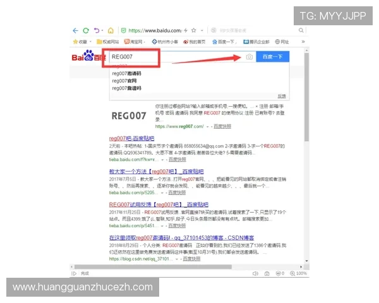
Task: Open the REG007试用反馈【reg007吧】 result
Action: [x=159, y=205]
